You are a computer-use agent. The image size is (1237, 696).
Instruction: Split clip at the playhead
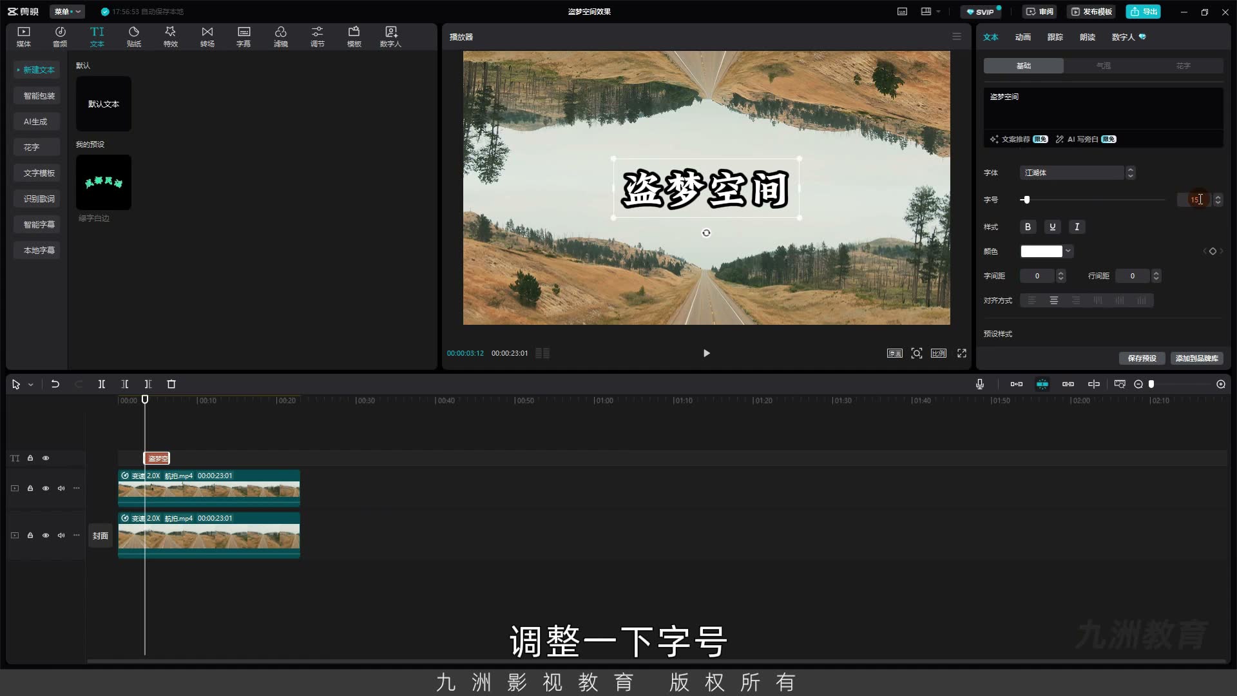click(102, 384)
